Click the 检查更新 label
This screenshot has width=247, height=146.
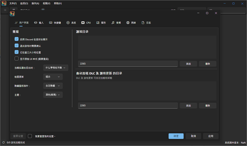tap(19, 77)
